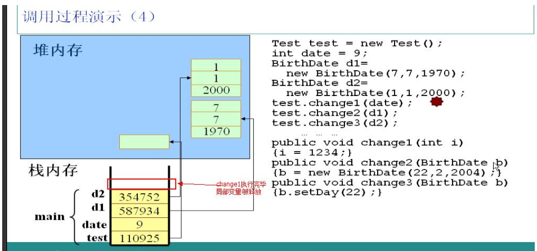Viewport: 537px width, 251px height.
Task: Click code line {b.setDay(22);}
Action: [x=326, y=193]
